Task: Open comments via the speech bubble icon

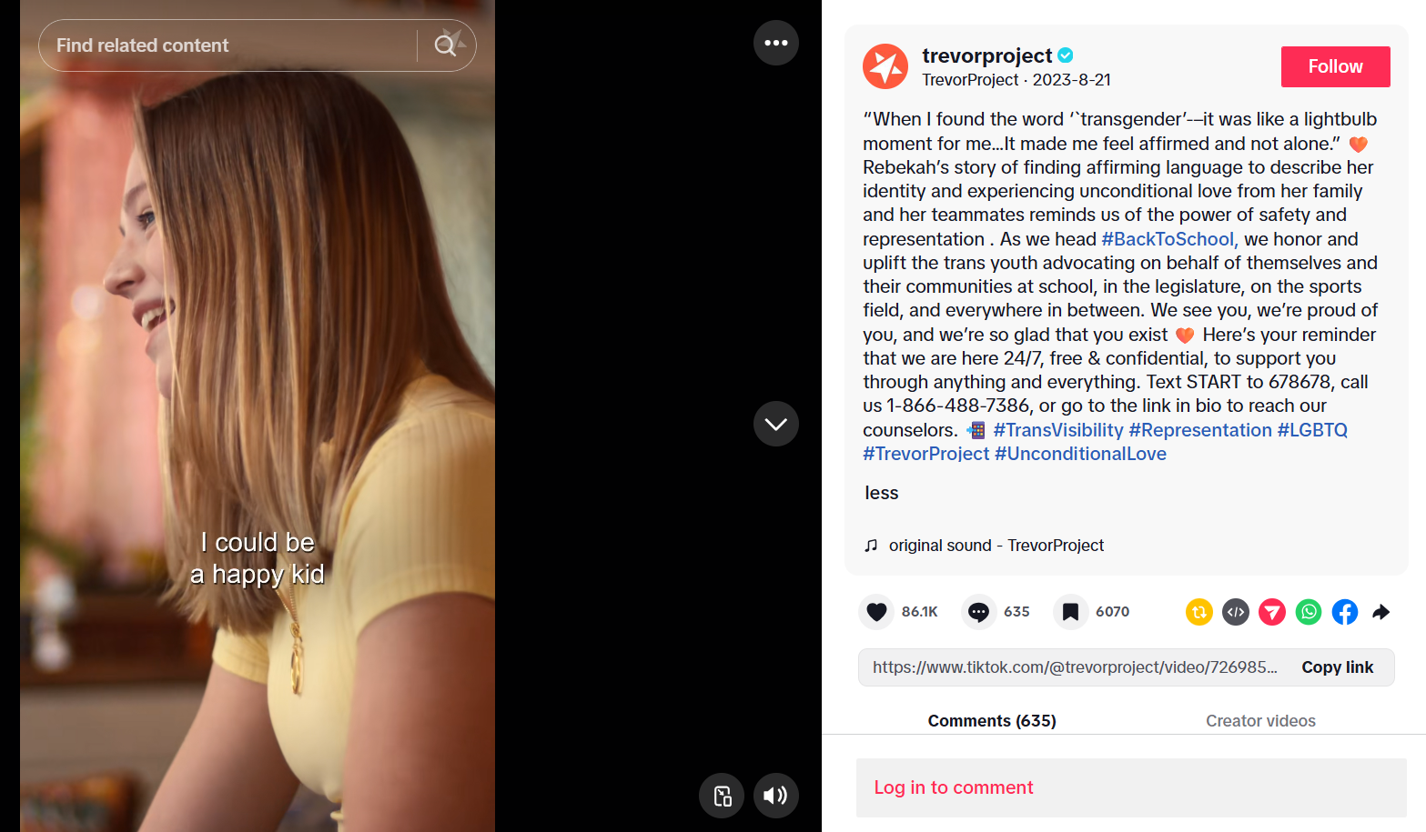Action: 978,612
